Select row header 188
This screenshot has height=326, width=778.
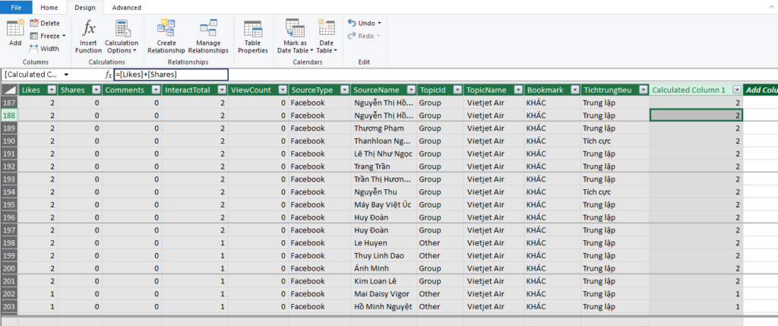(9, 115)
